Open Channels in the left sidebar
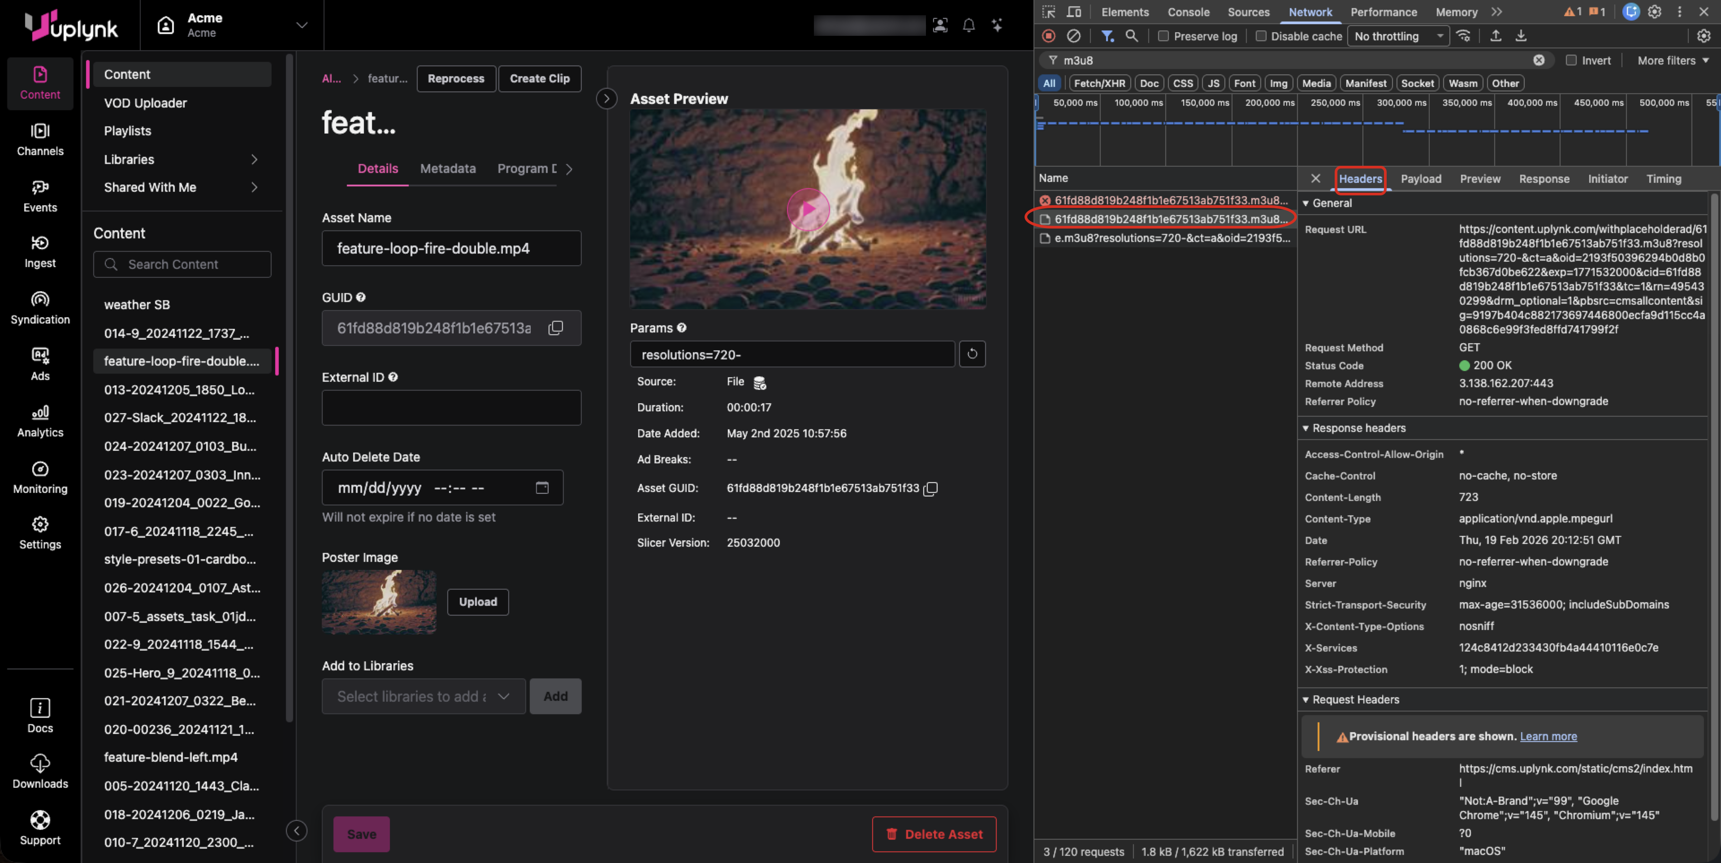 40,140
